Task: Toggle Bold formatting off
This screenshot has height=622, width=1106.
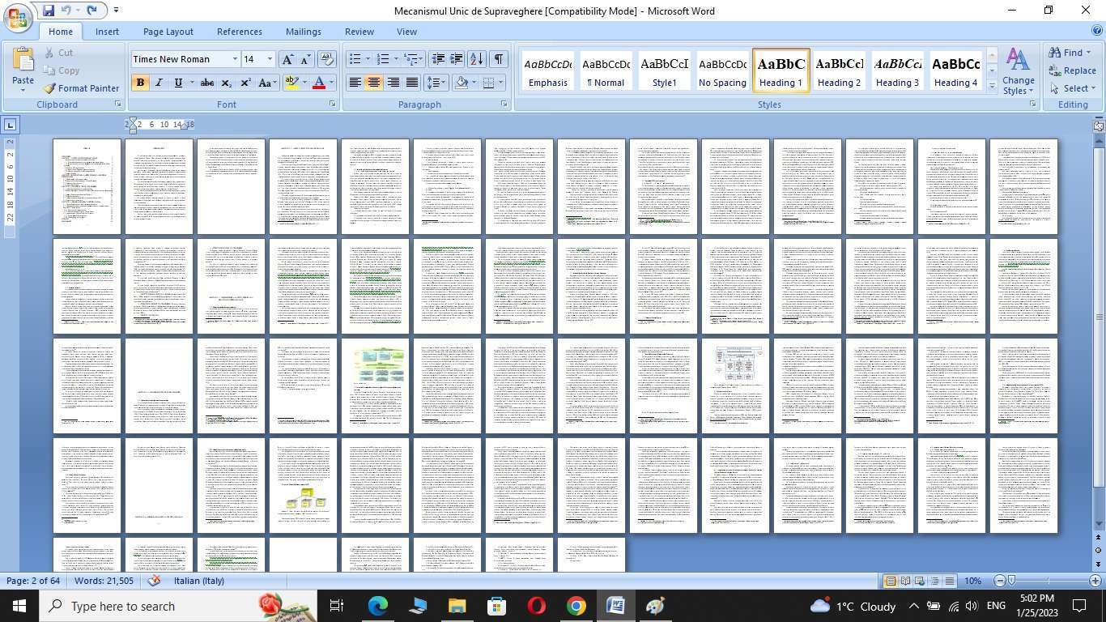Action: tap(140, 83)
